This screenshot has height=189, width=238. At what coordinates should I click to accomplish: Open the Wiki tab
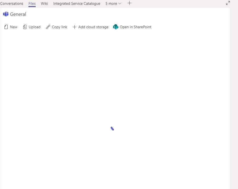point(44,3)
